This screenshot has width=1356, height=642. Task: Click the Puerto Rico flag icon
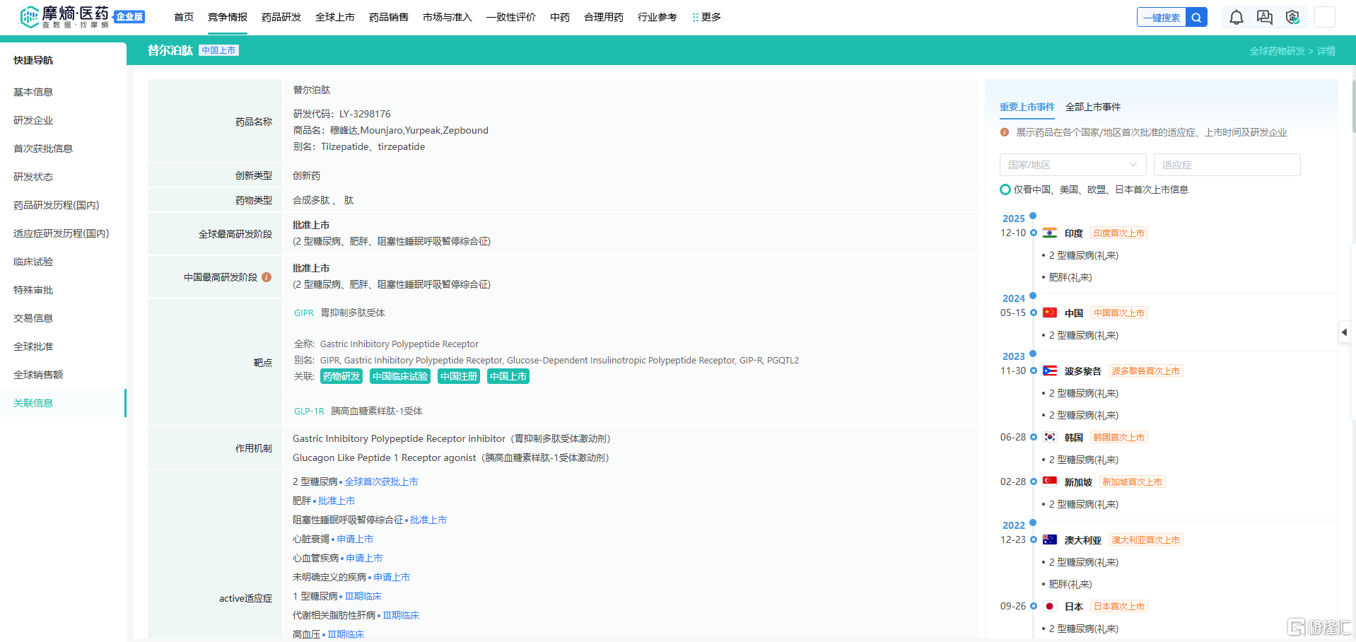point(1050,370)
